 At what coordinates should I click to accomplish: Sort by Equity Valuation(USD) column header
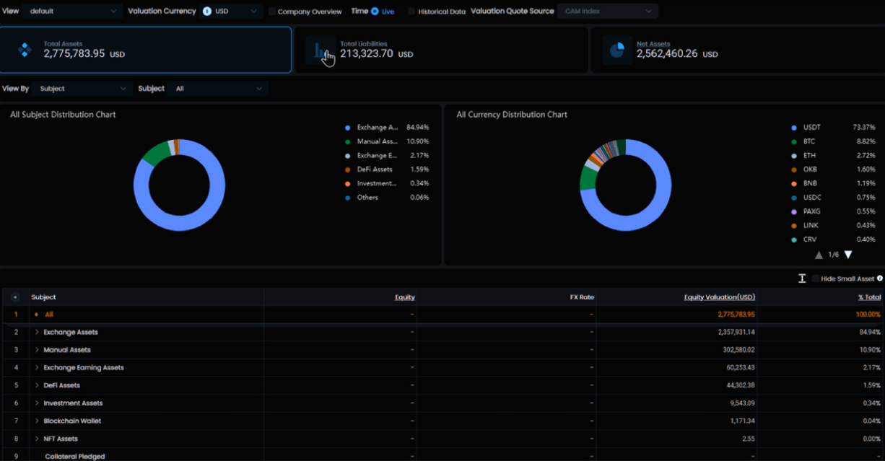tap(719, 297)
